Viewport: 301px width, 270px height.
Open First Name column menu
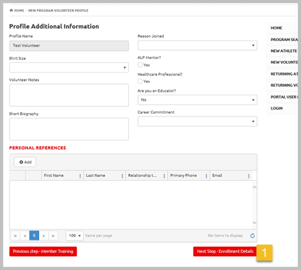(x=80, y=176)
